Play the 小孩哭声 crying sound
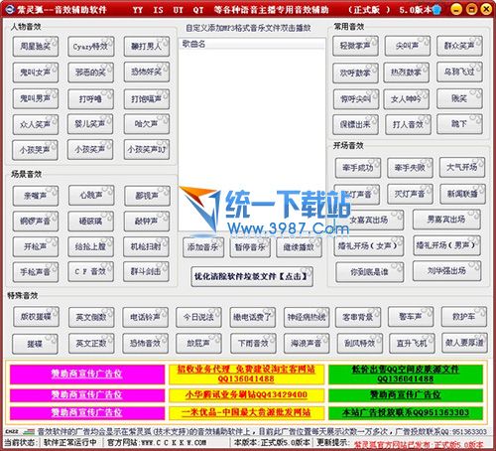This screenshot has width=496, height=451. [x=35, y=150]
